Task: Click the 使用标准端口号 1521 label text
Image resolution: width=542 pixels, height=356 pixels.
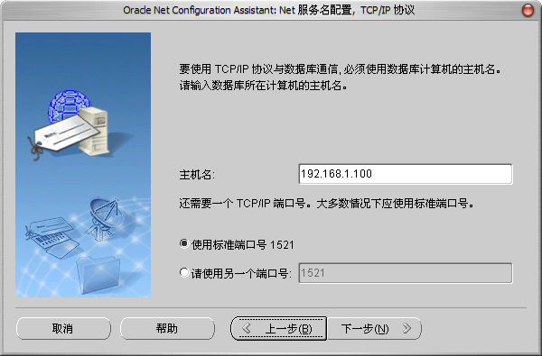Action: pyautogui.click(x=243, y=244)
